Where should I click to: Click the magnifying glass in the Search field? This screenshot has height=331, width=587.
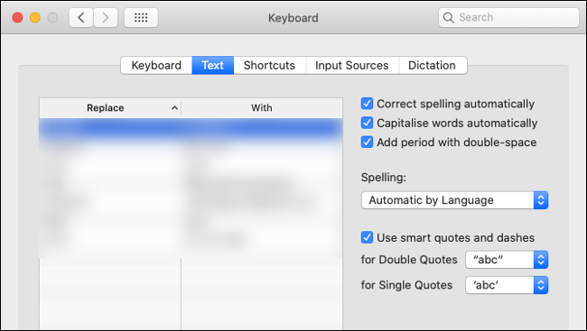coord(448,17)
